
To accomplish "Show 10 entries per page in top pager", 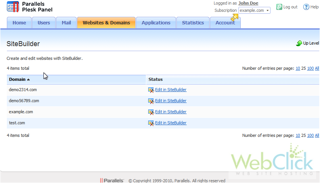I will click(x=298, y=68).
